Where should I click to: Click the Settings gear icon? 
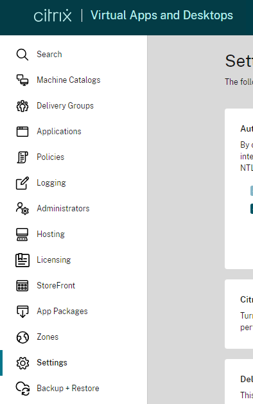point(22,363)
